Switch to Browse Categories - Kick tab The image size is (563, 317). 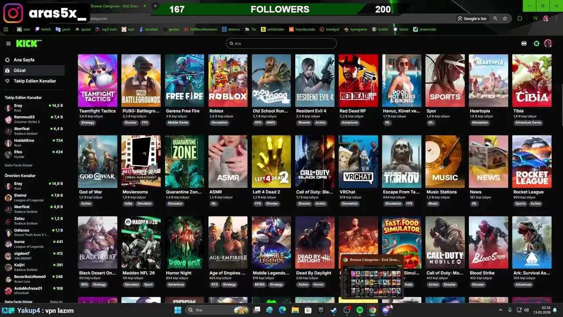[x=116, y=6]
